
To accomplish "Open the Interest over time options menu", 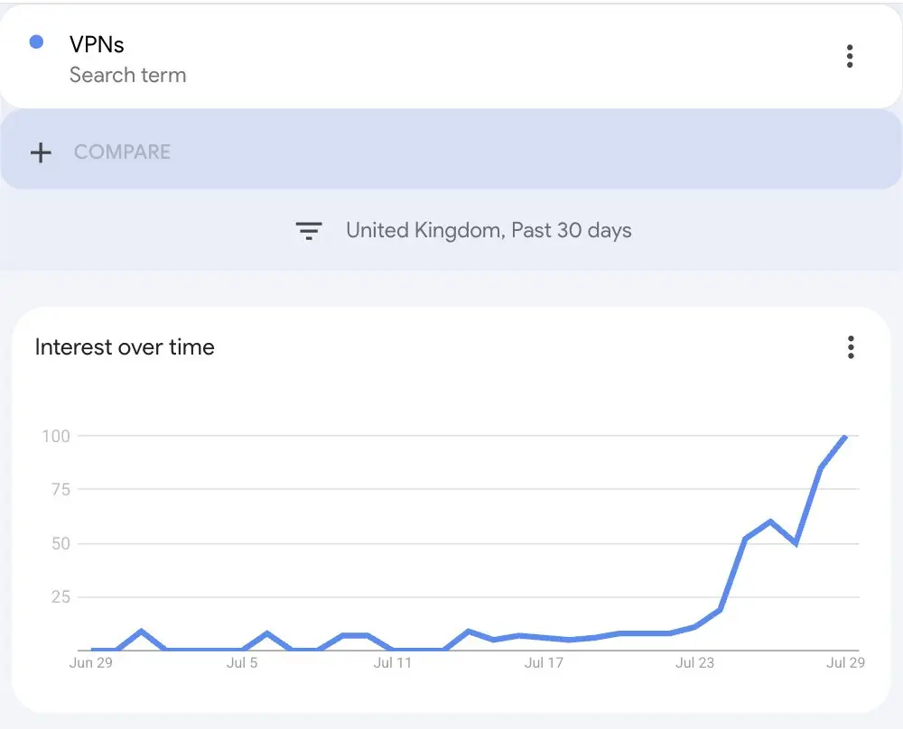I will pos(851,347).
